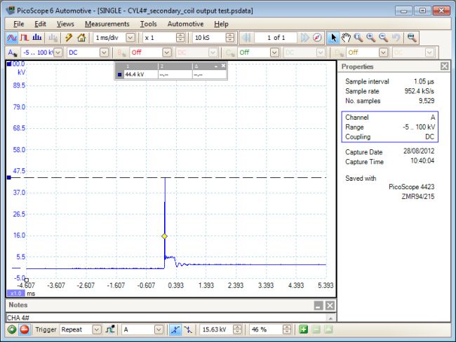The image size is (456, 342).
Task: Open Channel C Off range dropdown
Action: pos(274,53)
